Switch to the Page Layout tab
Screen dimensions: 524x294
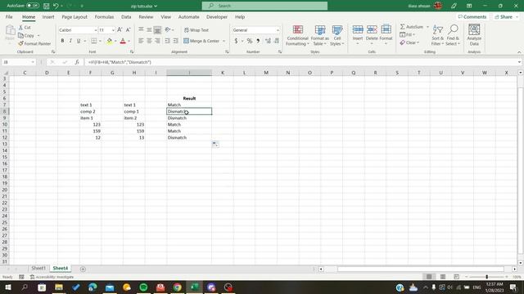click(x=75, y=16)
